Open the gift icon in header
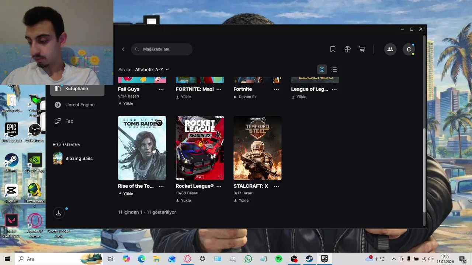 (x=347, y=49)
